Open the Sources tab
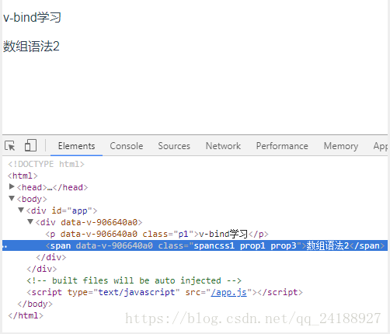The height and width of the screenshot is (334, 390). click(x=174, y=146)
